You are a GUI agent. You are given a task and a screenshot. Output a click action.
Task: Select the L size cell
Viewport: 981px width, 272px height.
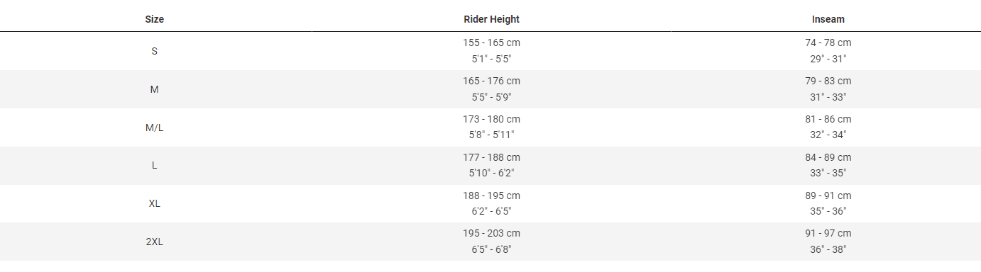(154, 166)
